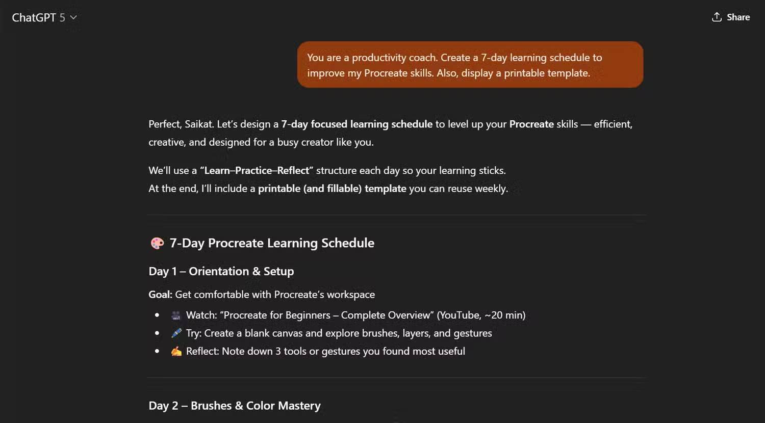Click the bold "printable (and fillable) template" text
The image size is (765, 423).
click(x=332, y=189)
